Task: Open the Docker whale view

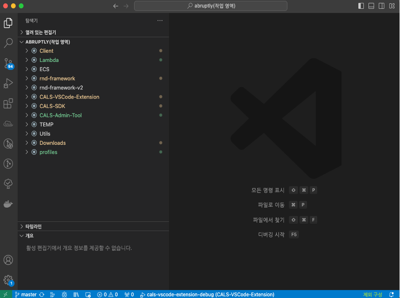Action: click(x=8, y=204)
